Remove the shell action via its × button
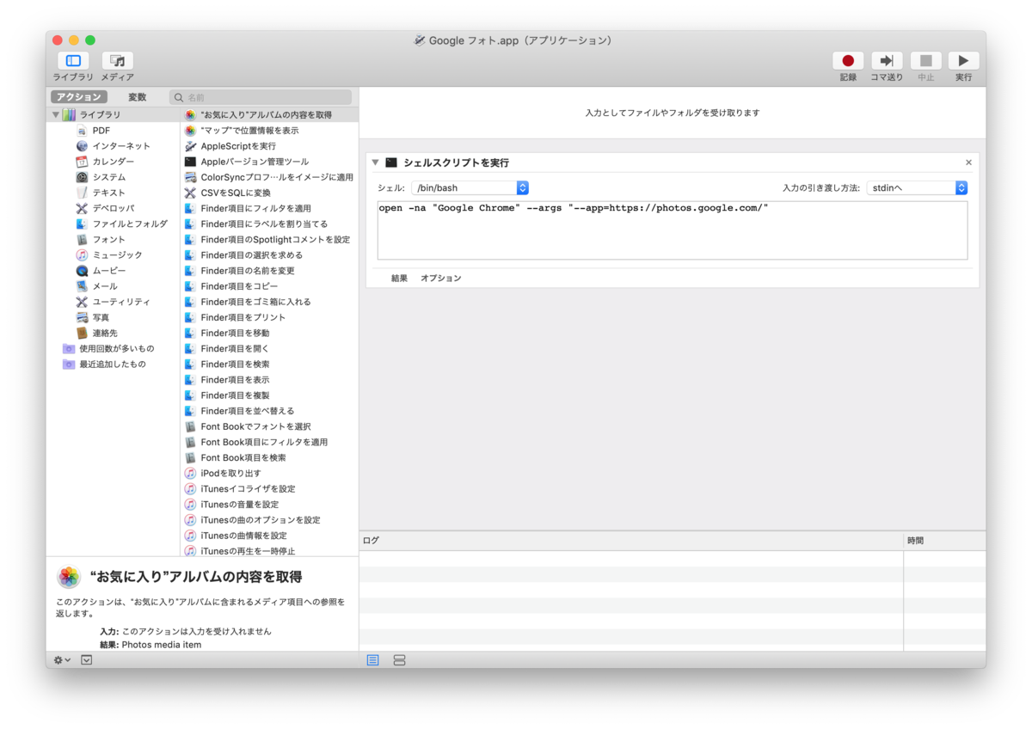1032x729 pixels. (x=968, y=162)
